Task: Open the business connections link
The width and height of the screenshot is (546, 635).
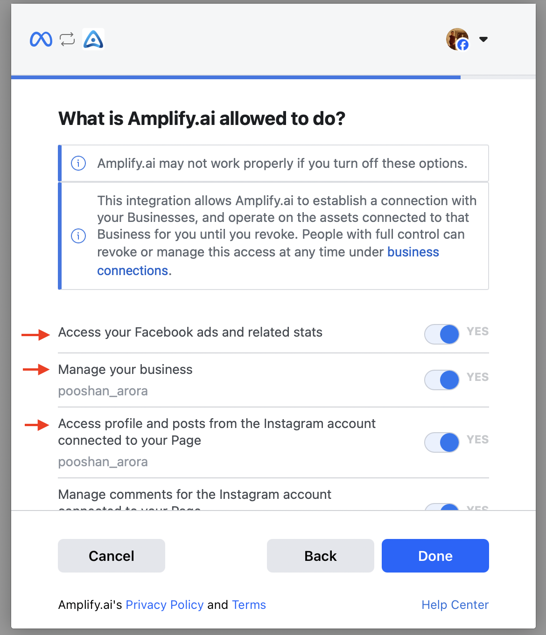Action: click(268, 261)
